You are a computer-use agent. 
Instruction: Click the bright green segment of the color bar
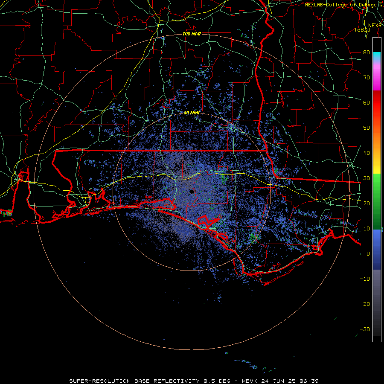[377, 181]
